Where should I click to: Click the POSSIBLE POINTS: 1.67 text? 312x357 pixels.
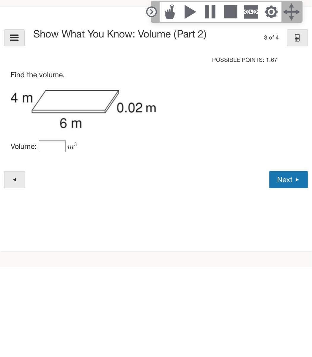(x=245, y=60)
